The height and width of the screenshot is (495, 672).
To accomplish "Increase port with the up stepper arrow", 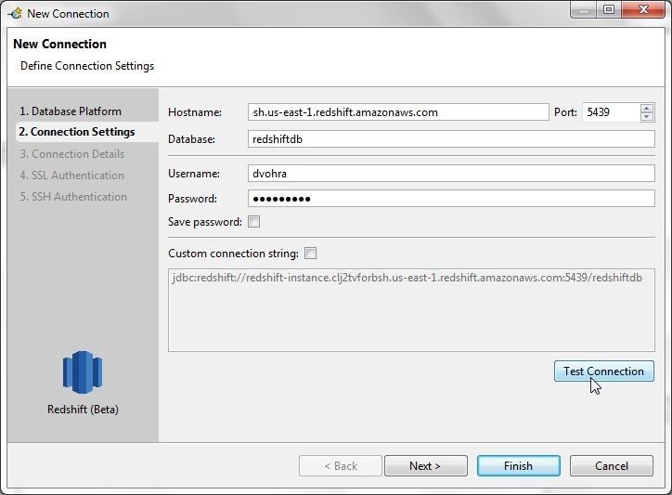I will [647, 108].
